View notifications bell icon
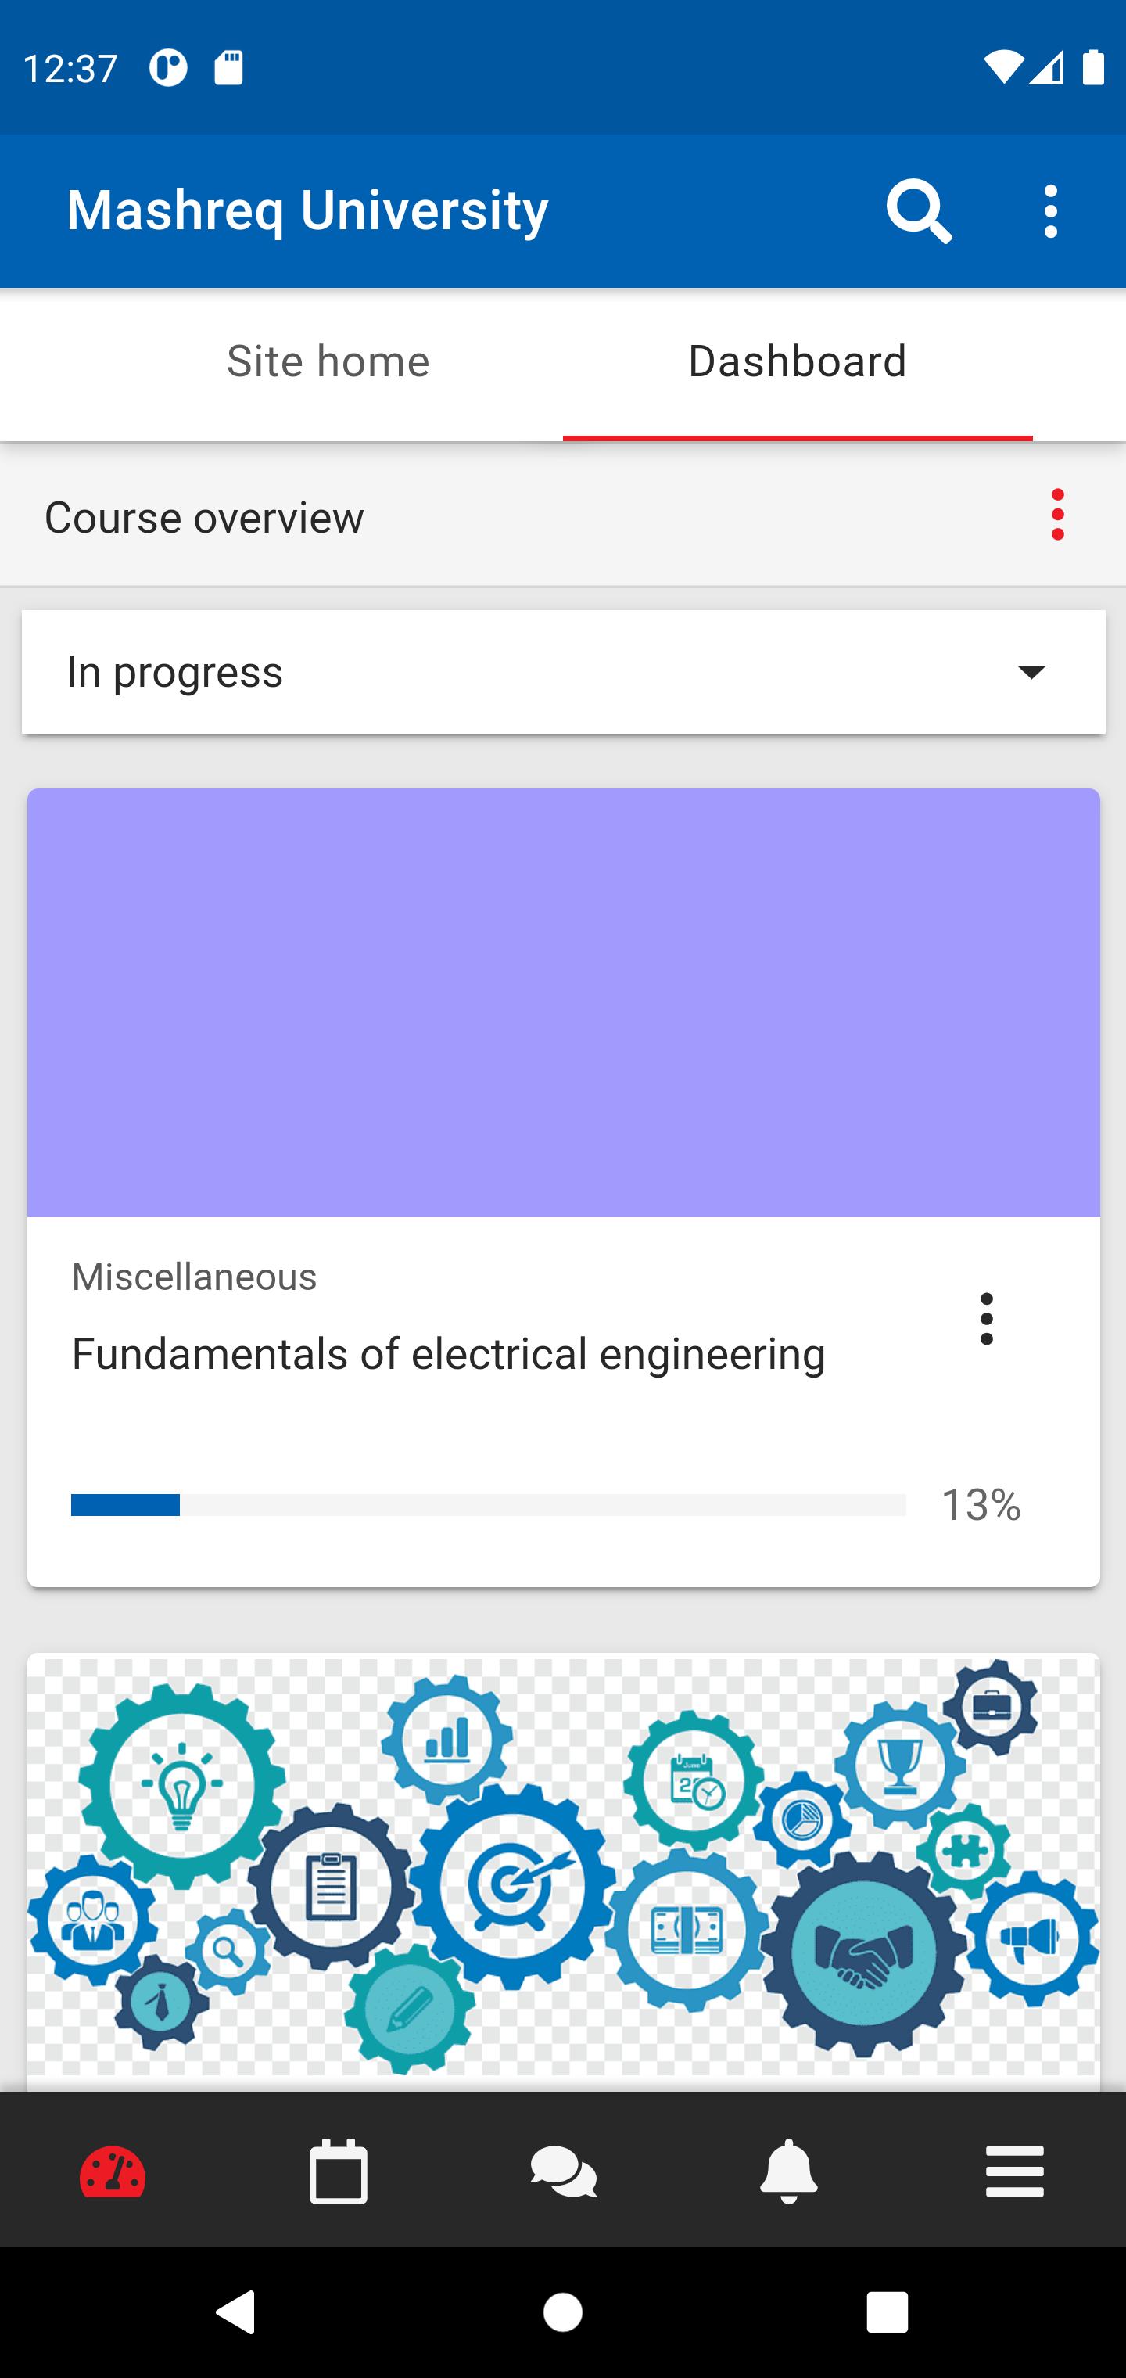The height and width of the screenshot is (2378, 1126). (788, 2172)
